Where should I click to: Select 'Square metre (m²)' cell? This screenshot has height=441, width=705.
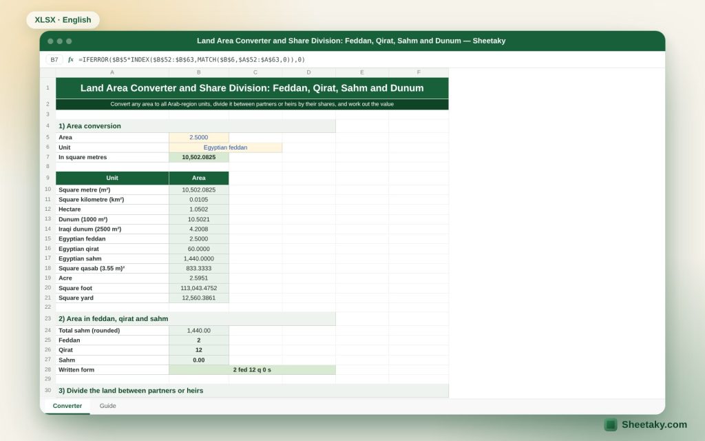coord(112,190)
